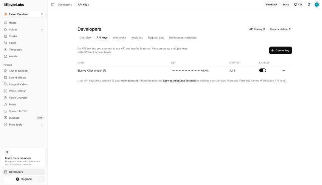Click the Jul 1 created date
The height and width of the screenshot is (185, 322).
click(x=232, y=71)
